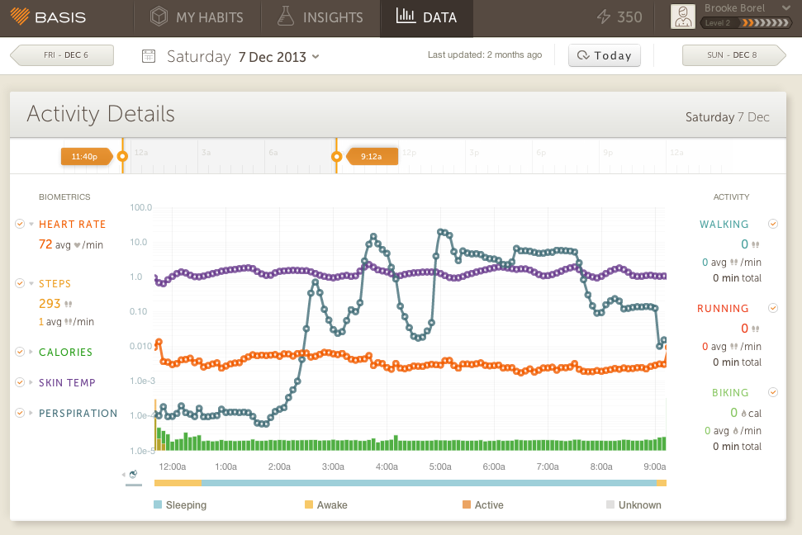Jump to Today
This screenshot has width=802, height=535.
605,55
